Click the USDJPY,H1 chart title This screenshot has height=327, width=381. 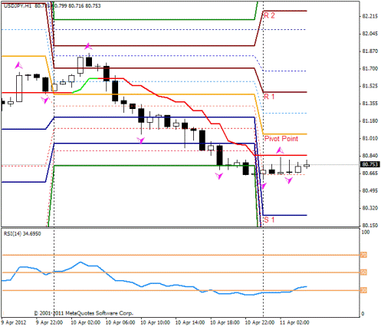pos(18,5)
